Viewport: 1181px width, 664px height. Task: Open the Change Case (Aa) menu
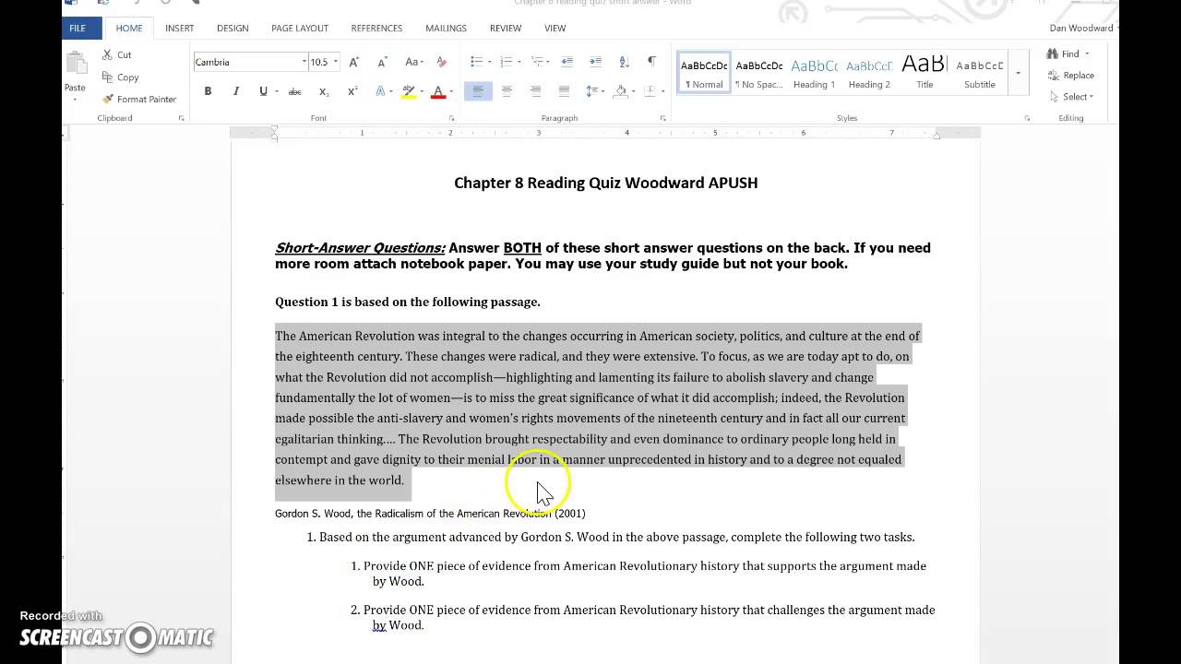coord(414,62)
